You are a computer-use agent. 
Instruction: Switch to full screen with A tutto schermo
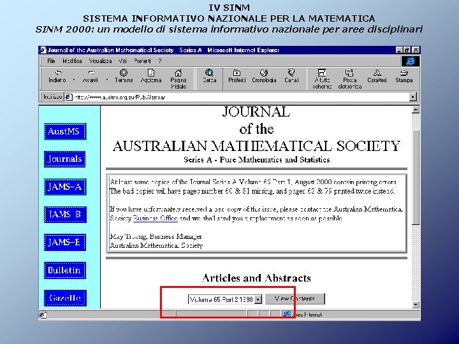click(x=322, y=79)
